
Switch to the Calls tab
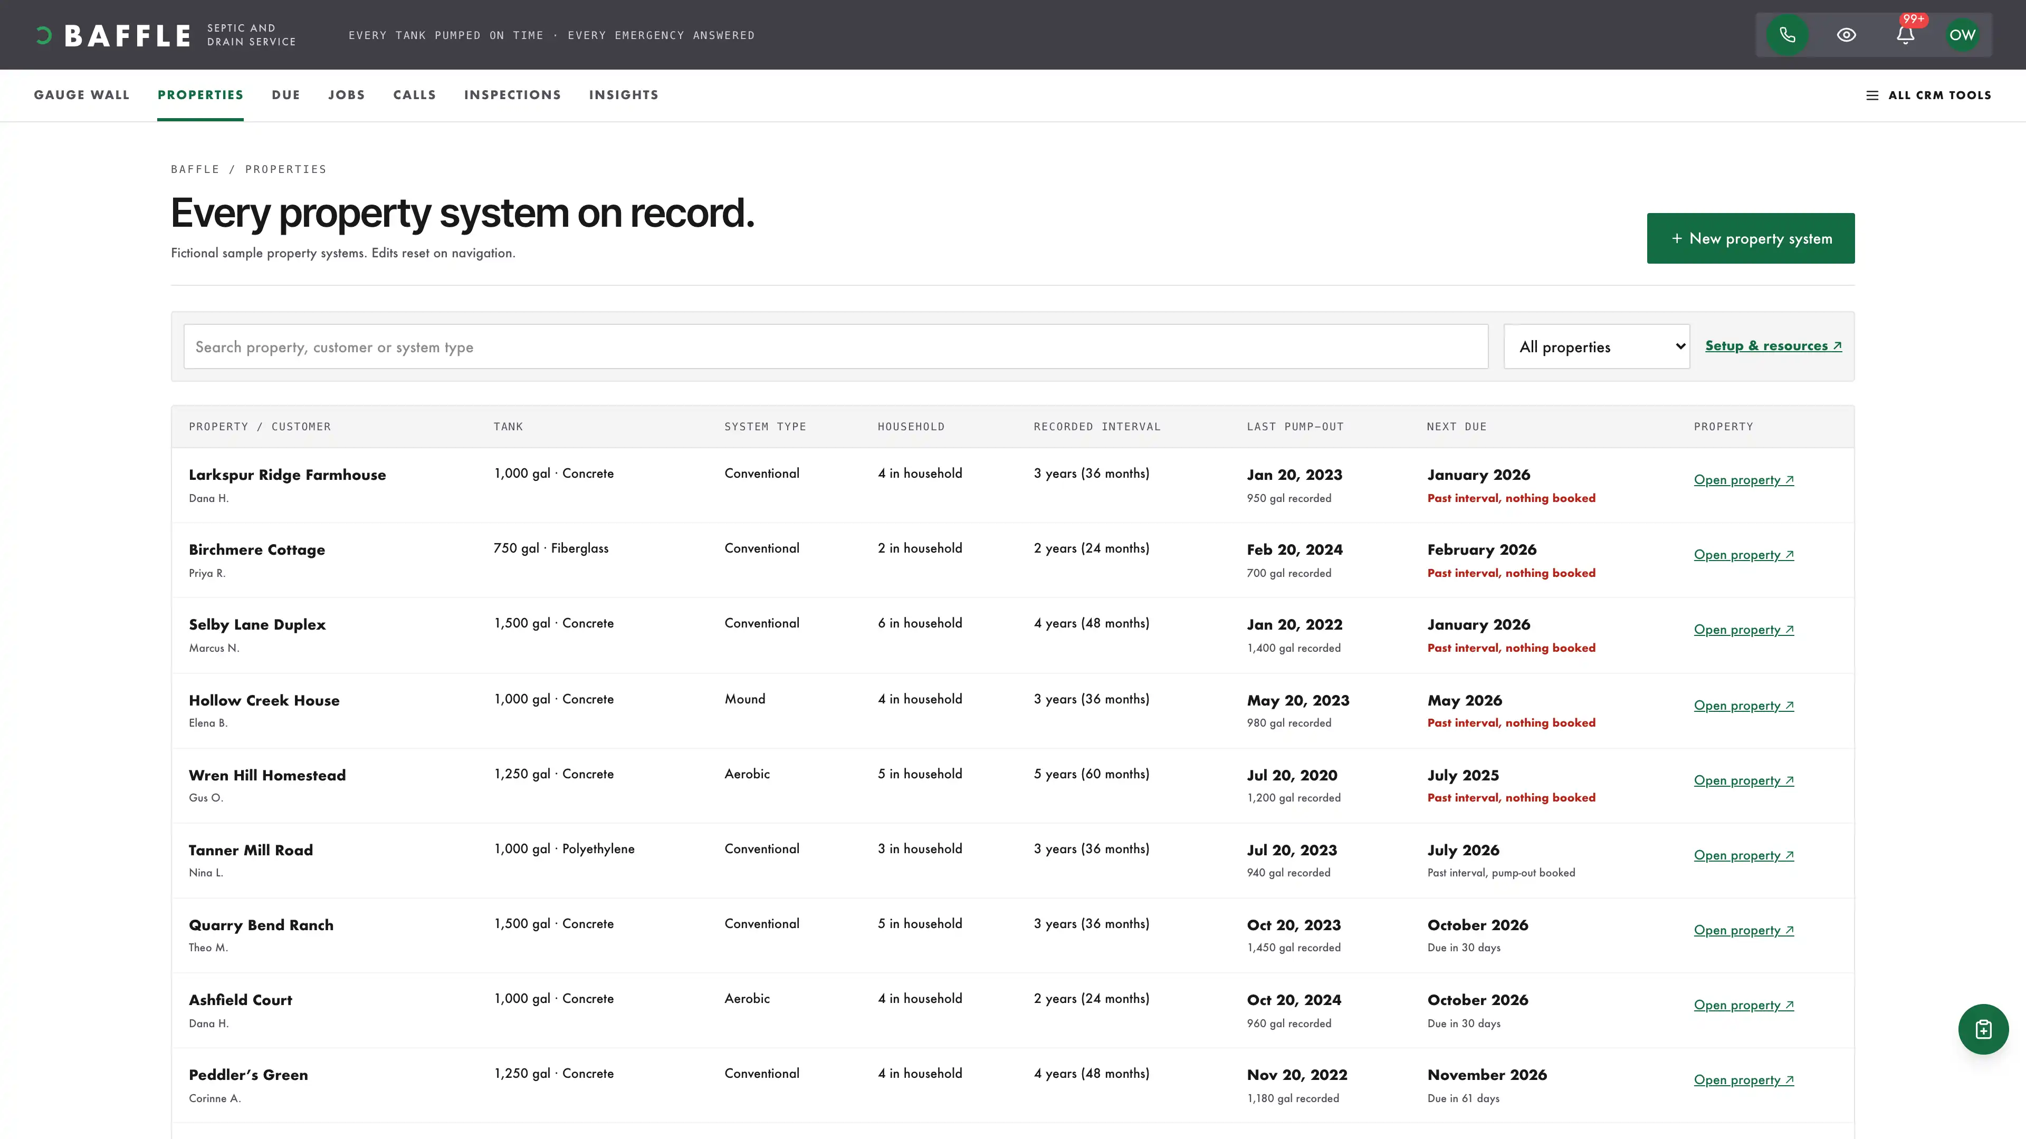(415, 94)
